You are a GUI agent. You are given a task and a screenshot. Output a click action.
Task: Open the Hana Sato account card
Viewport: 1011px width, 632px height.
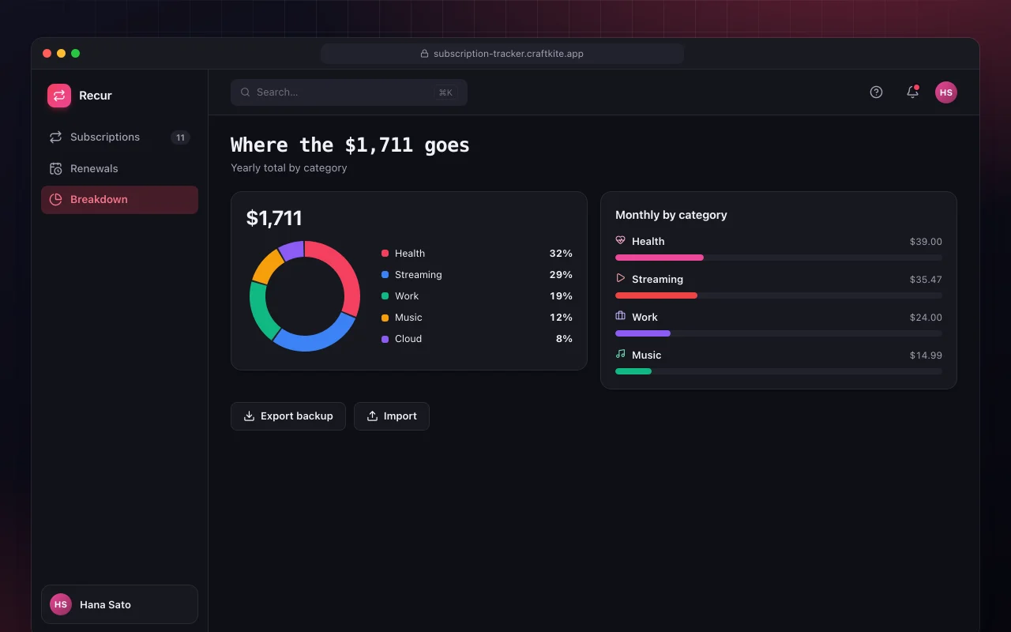click(x=119, y=604)
